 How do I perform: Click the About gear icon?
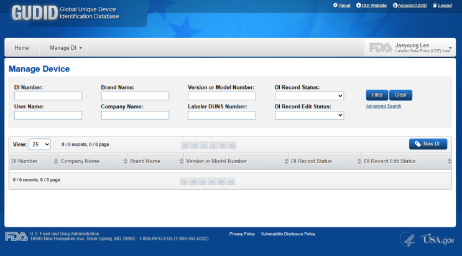click(x=336, y=5)
